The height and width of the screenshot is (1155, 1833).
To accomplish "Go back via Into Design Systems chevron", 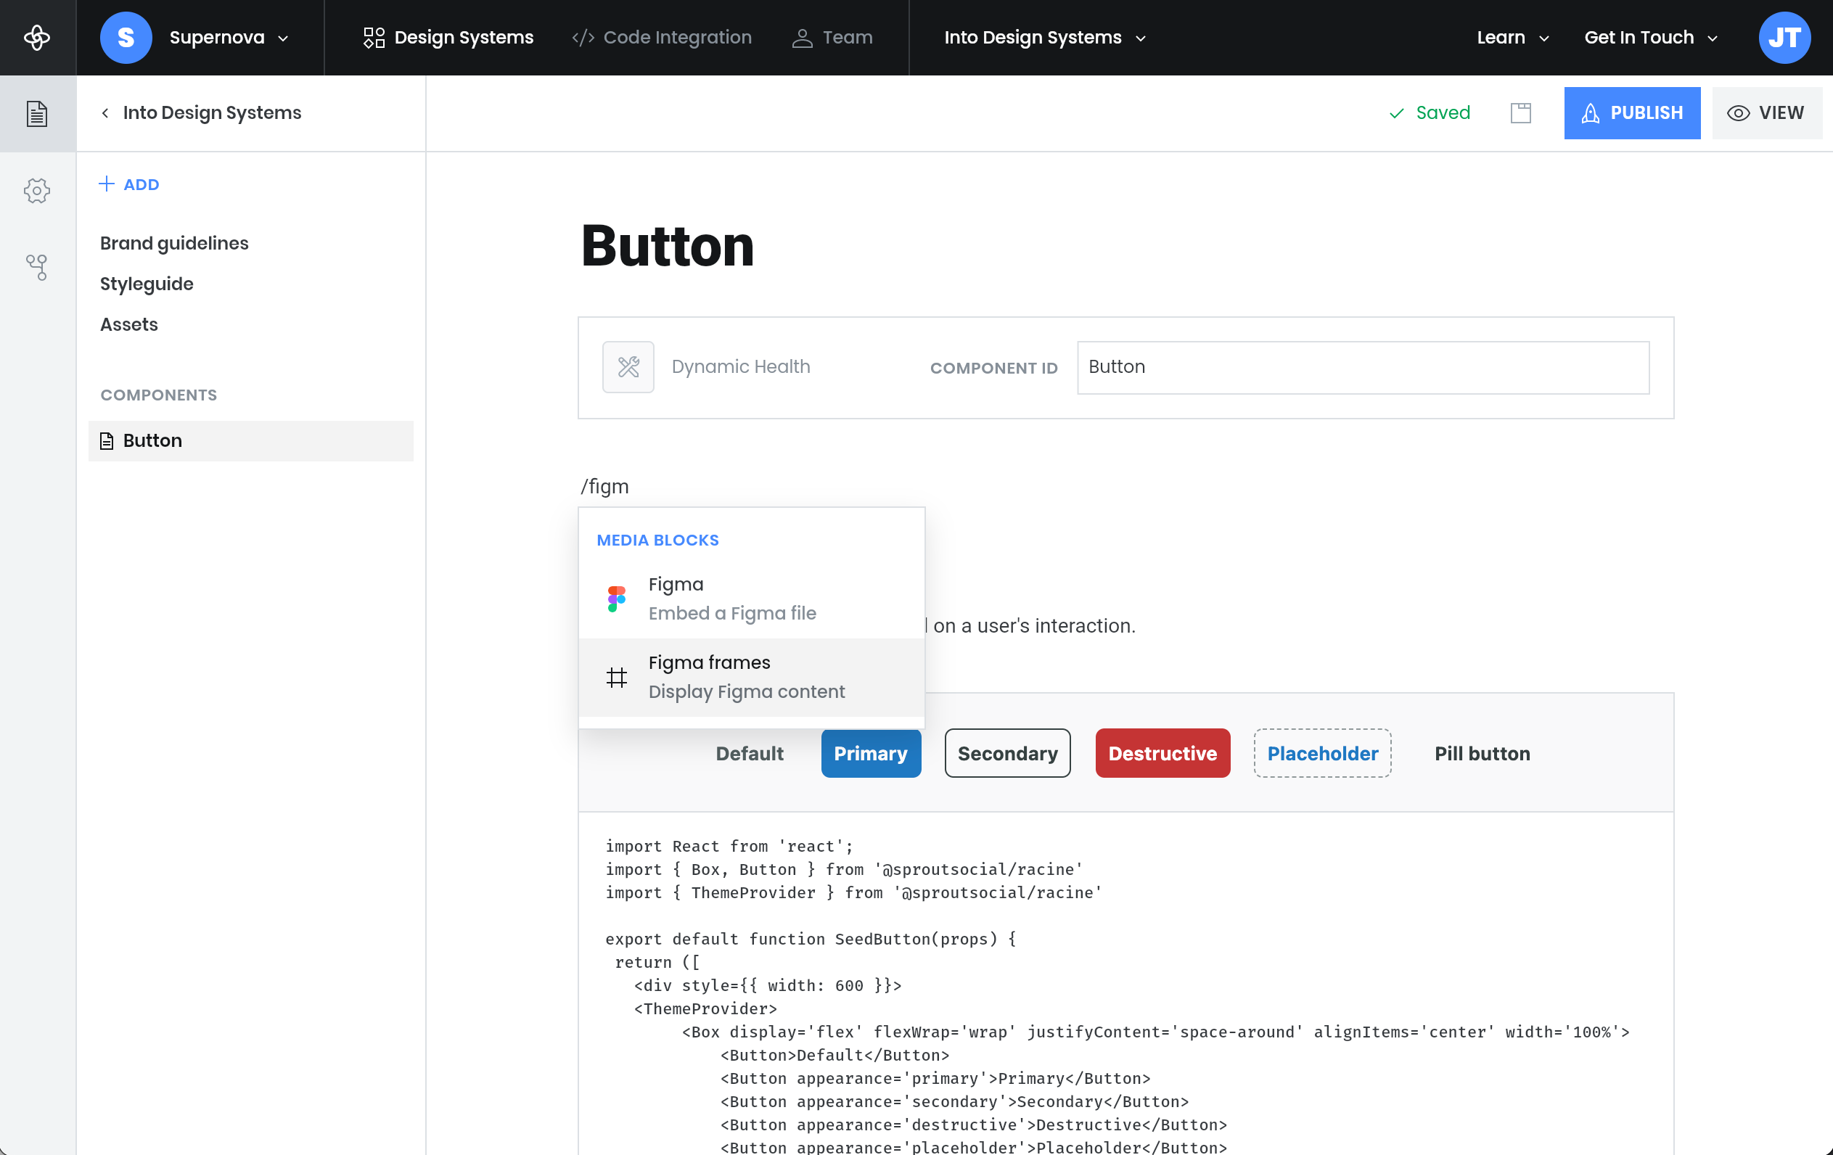I will (x=105, y=112).
